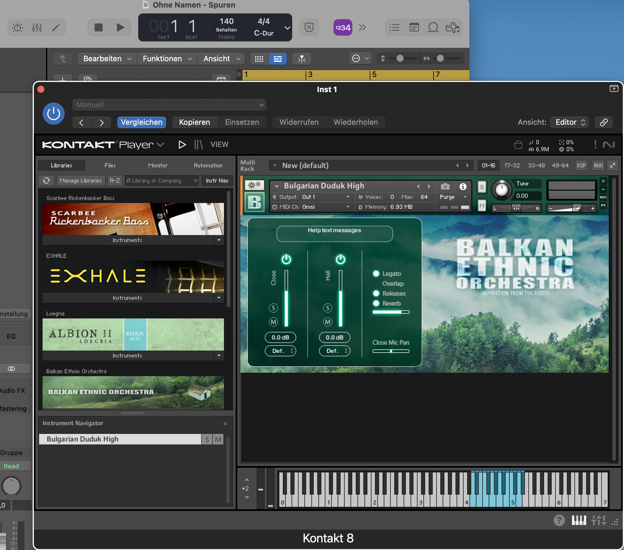Click the Kontakt play triangle icon
624x550 pixels.
tap(182, 144)
